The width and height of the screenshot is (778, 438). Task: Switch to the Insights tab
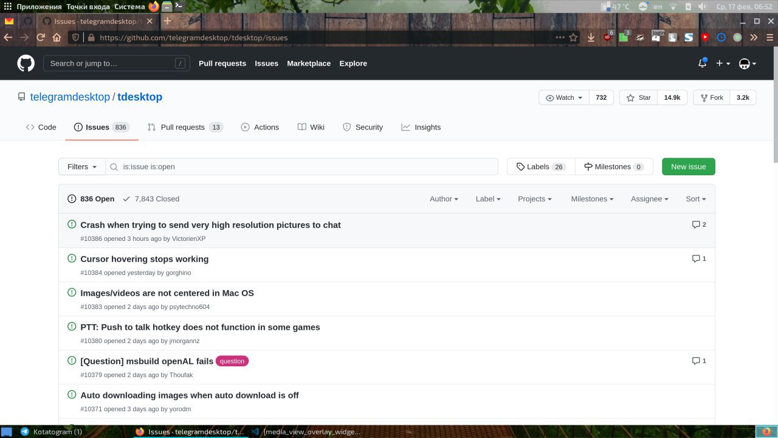tap(421, 127)
